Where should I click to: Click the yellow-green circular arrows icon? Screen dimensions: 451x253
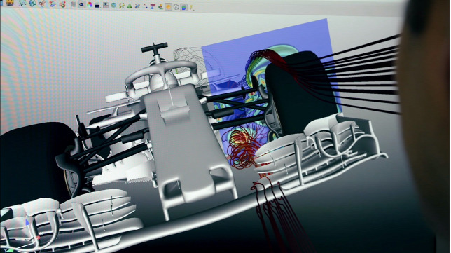coord(121,6)
